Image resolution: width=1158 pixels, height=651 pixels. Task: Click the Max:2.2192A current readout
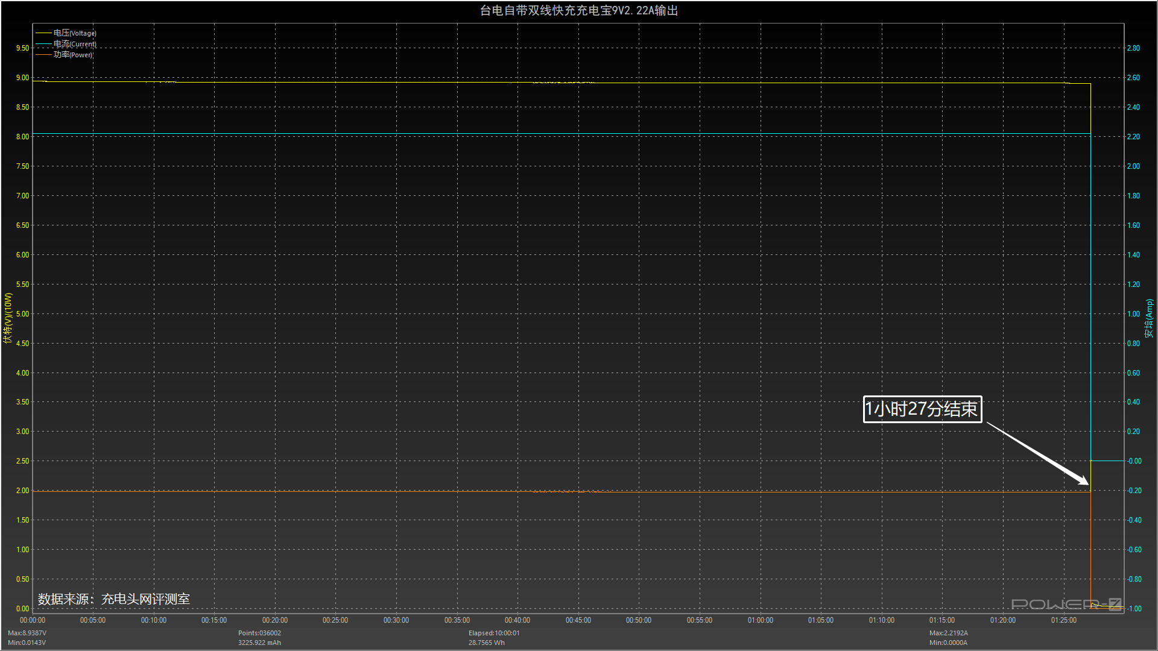[948, 633]
